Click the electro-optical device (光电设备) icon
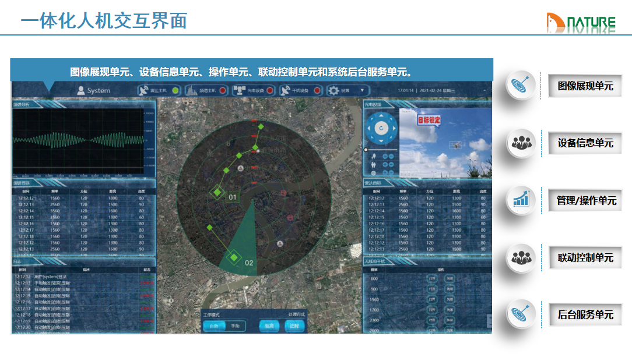This screenshot has width=632, height=354. 238,90
